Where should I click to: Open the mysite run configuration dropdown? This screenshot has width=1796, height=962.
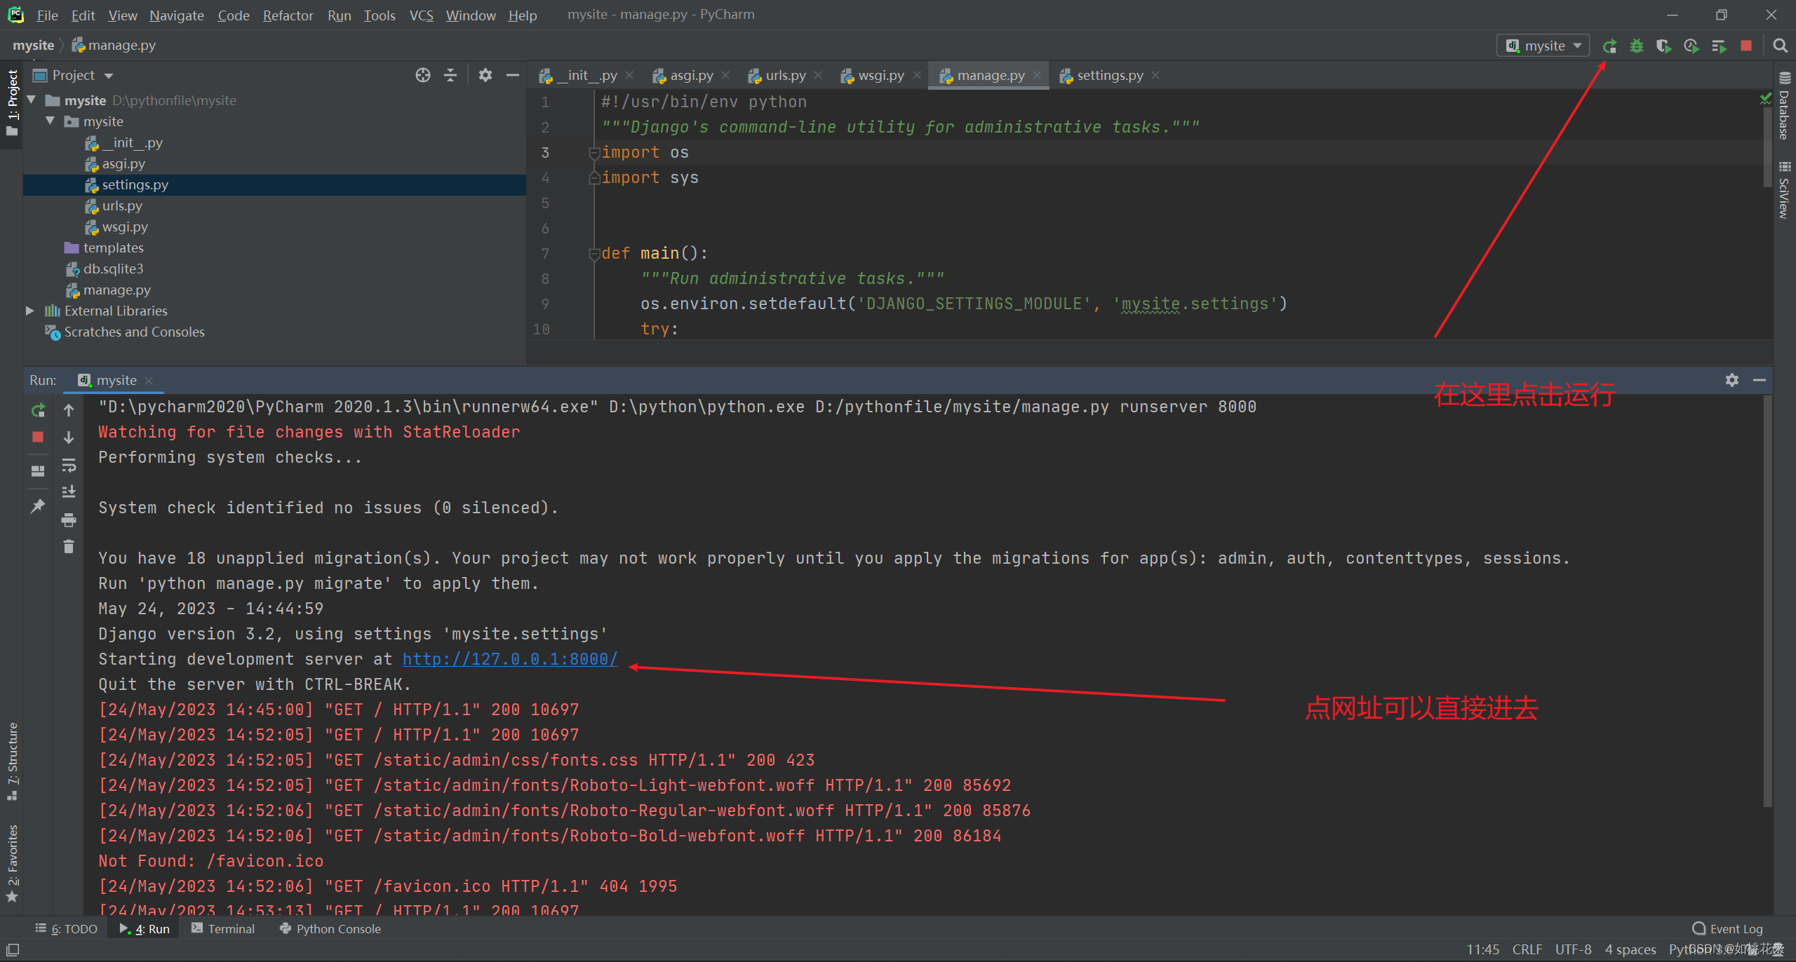click(x=1543, y=46)
